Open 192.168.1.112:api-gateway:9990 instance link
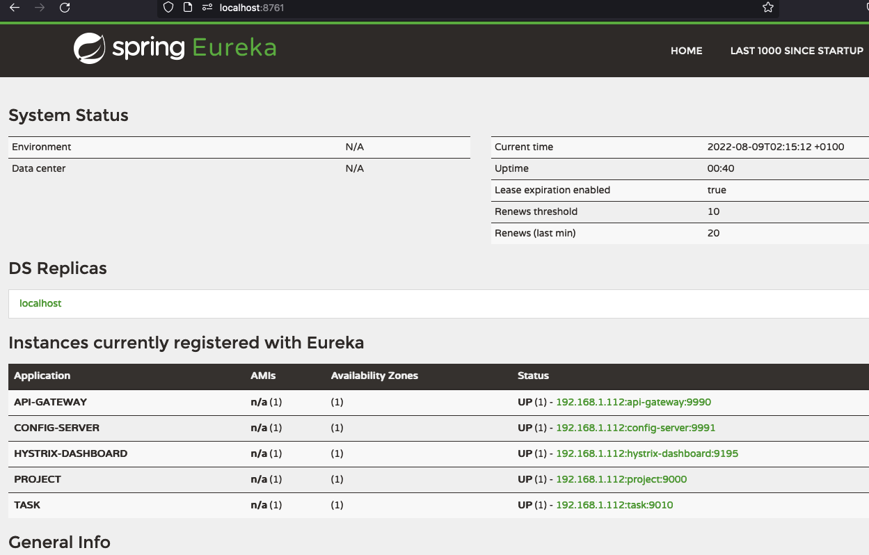 tap(633, 402)
